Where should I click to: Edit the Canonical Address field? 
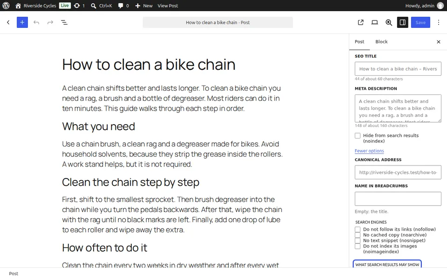[x=398, y=173]
